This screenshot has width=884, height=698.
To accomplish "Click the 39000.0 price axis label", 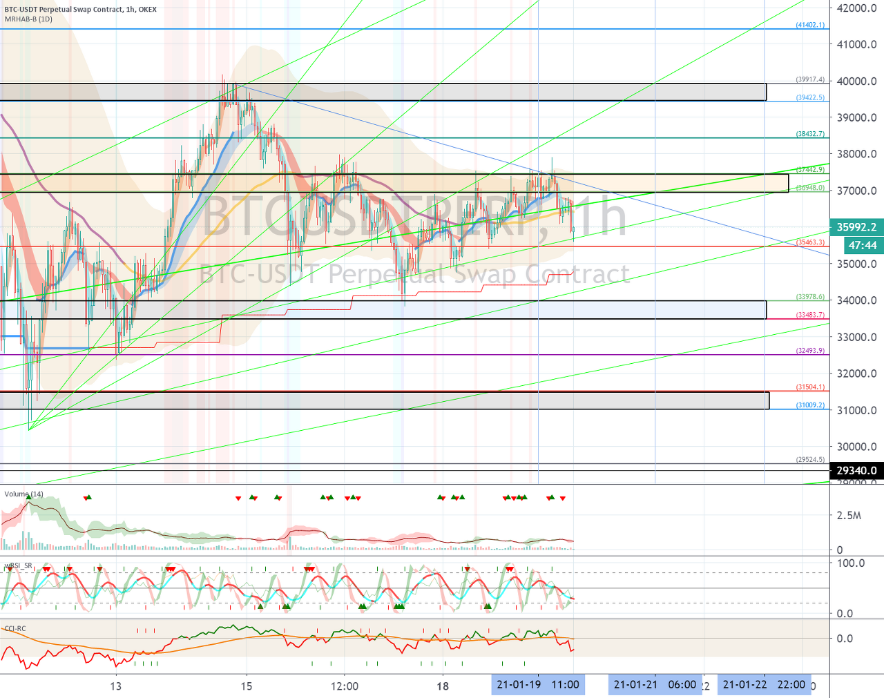I will (x=857, y=117).
